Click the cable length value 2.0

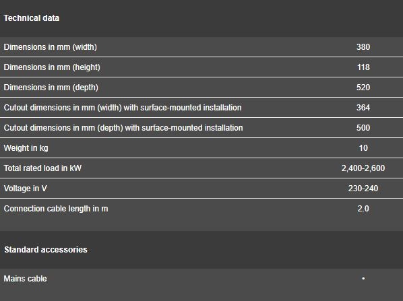363,209
